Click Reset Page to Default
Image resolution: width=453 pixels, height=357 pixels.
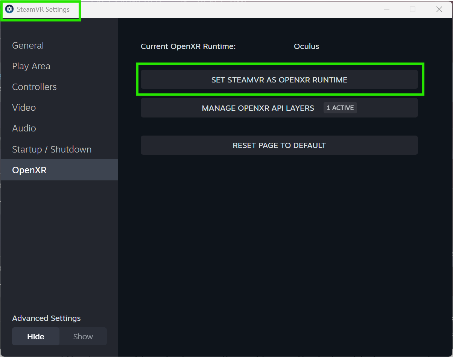(x=279, y=145)
